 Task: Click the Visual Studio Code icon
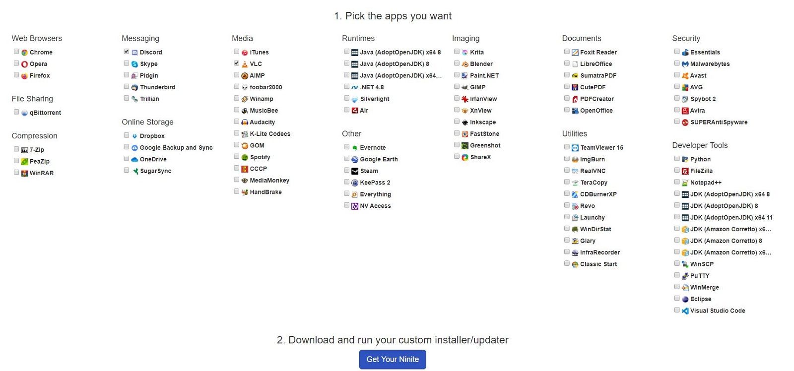(x=685, y=311)
